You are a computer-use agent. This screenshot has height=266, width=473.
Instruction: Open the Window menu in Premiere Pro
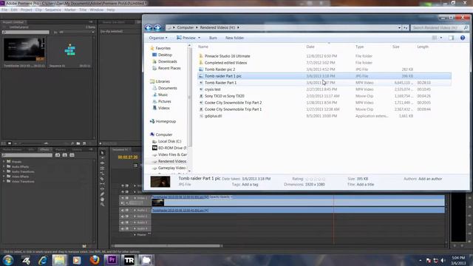point(97,10)
